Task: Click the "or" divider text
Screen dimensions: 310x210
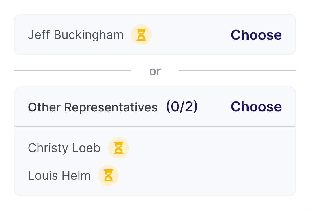Action: point(155,71)
